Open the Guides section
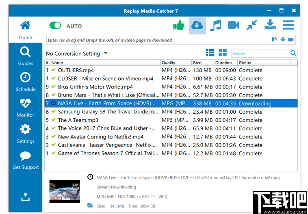Image resolution: width=308 pixels, height=214 pixels. 25,56
